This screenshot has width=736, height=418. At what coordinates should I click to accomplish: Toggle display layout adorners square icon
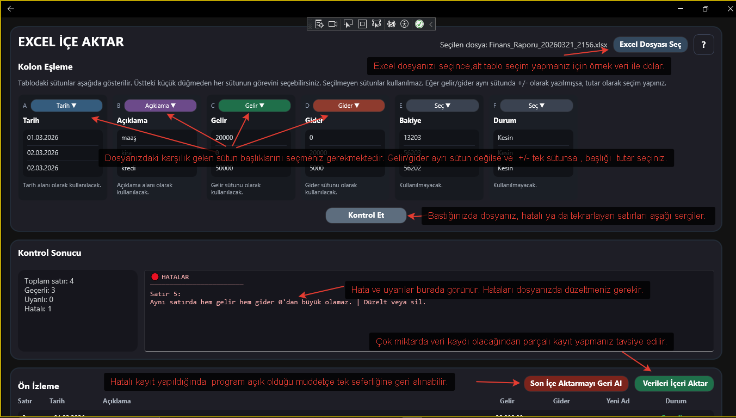(362, 24)
